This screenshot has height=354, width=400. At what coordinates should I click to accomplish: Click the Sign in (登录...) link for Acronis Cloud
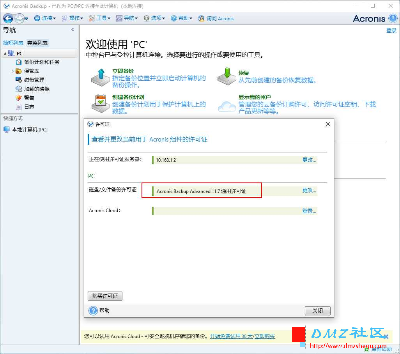point(309,211)
